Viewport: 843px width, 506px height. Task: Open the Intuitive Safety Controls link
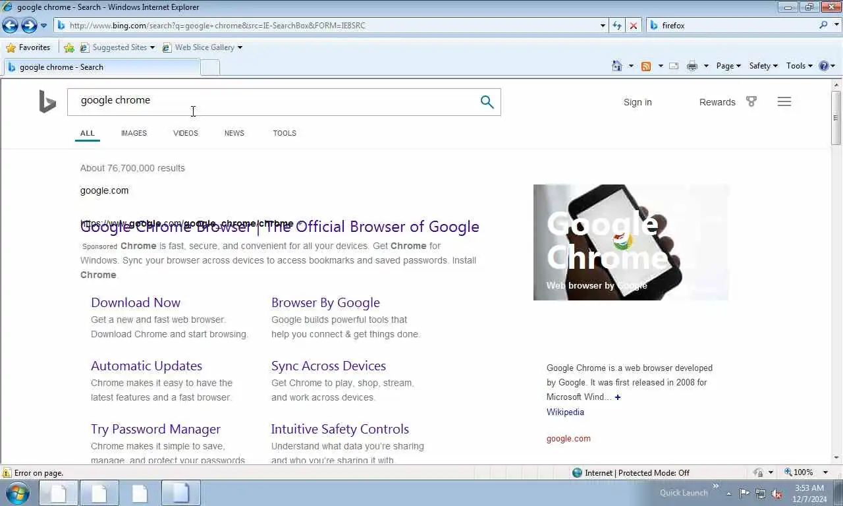click(340, 429)
